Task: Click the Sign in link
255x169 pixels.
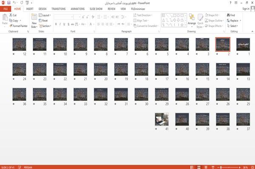Action: [x=246, y=9]
